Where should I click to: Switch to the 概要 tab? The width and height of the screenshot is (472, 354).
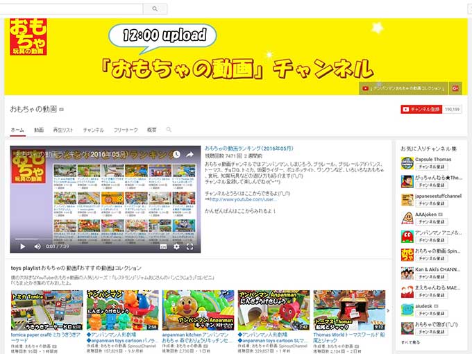152,130
